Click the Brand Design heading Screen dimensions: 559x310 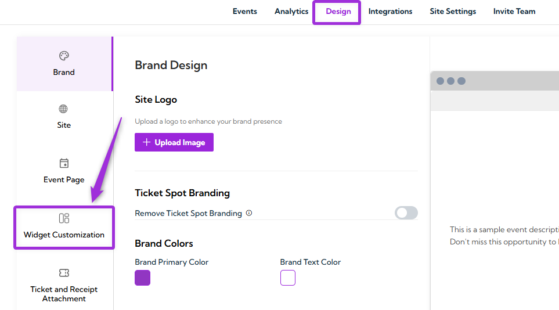click(171, 65)
